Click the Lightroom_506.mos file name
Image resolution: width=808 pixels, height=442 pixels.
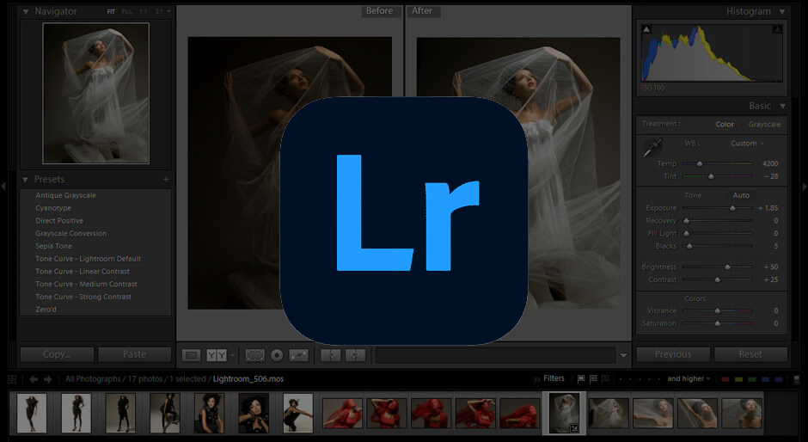coord(248,379)
